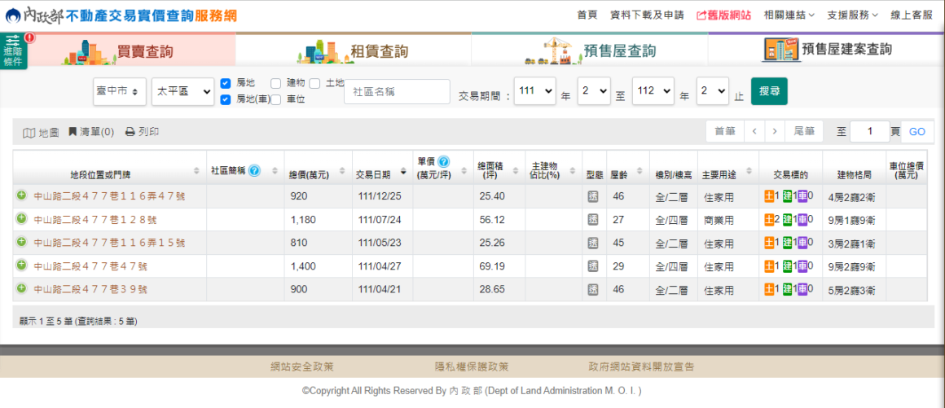945x408 pixels.
Task: Open the start month dropdown after 111 年
Action: click(x=594, y=90)
